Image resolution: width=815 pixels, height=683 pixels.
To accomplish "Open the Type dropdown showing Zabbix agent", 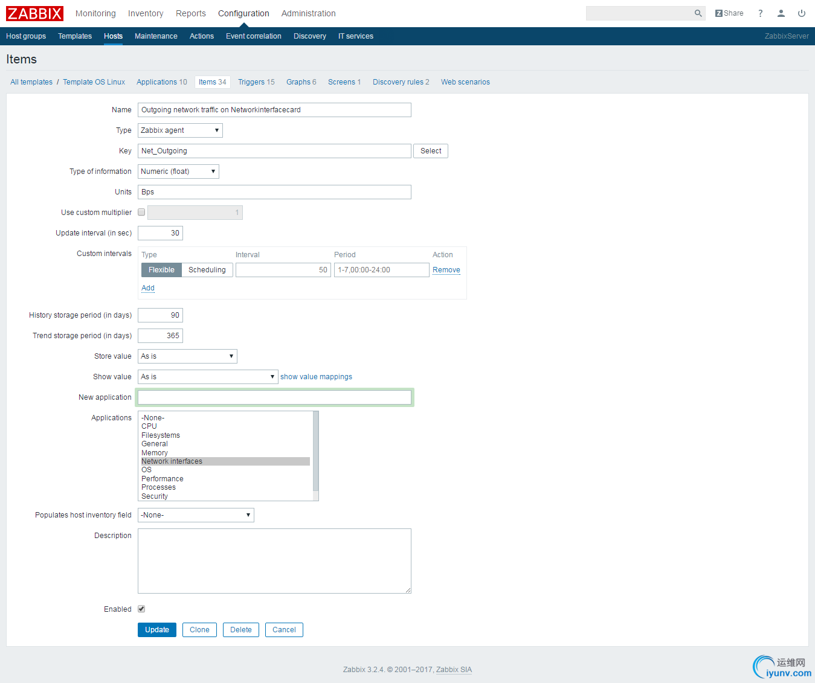I will coord(180,130).
